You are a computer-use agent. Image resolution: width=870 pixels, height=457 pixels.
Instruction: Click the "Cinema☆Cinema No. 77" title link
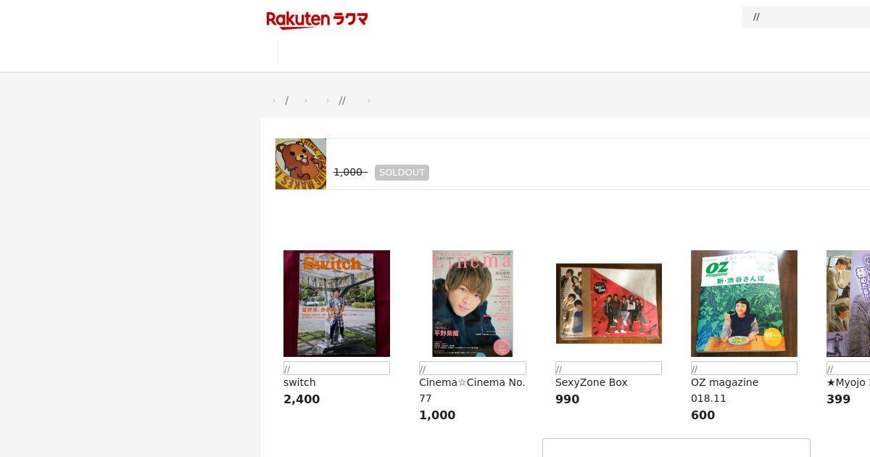[x=472, y=390]
